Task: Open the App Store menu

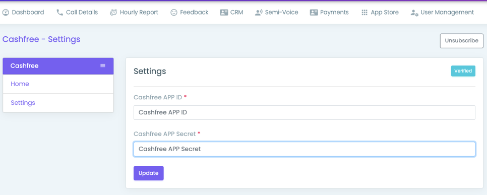Action: [x=380, y=13]
